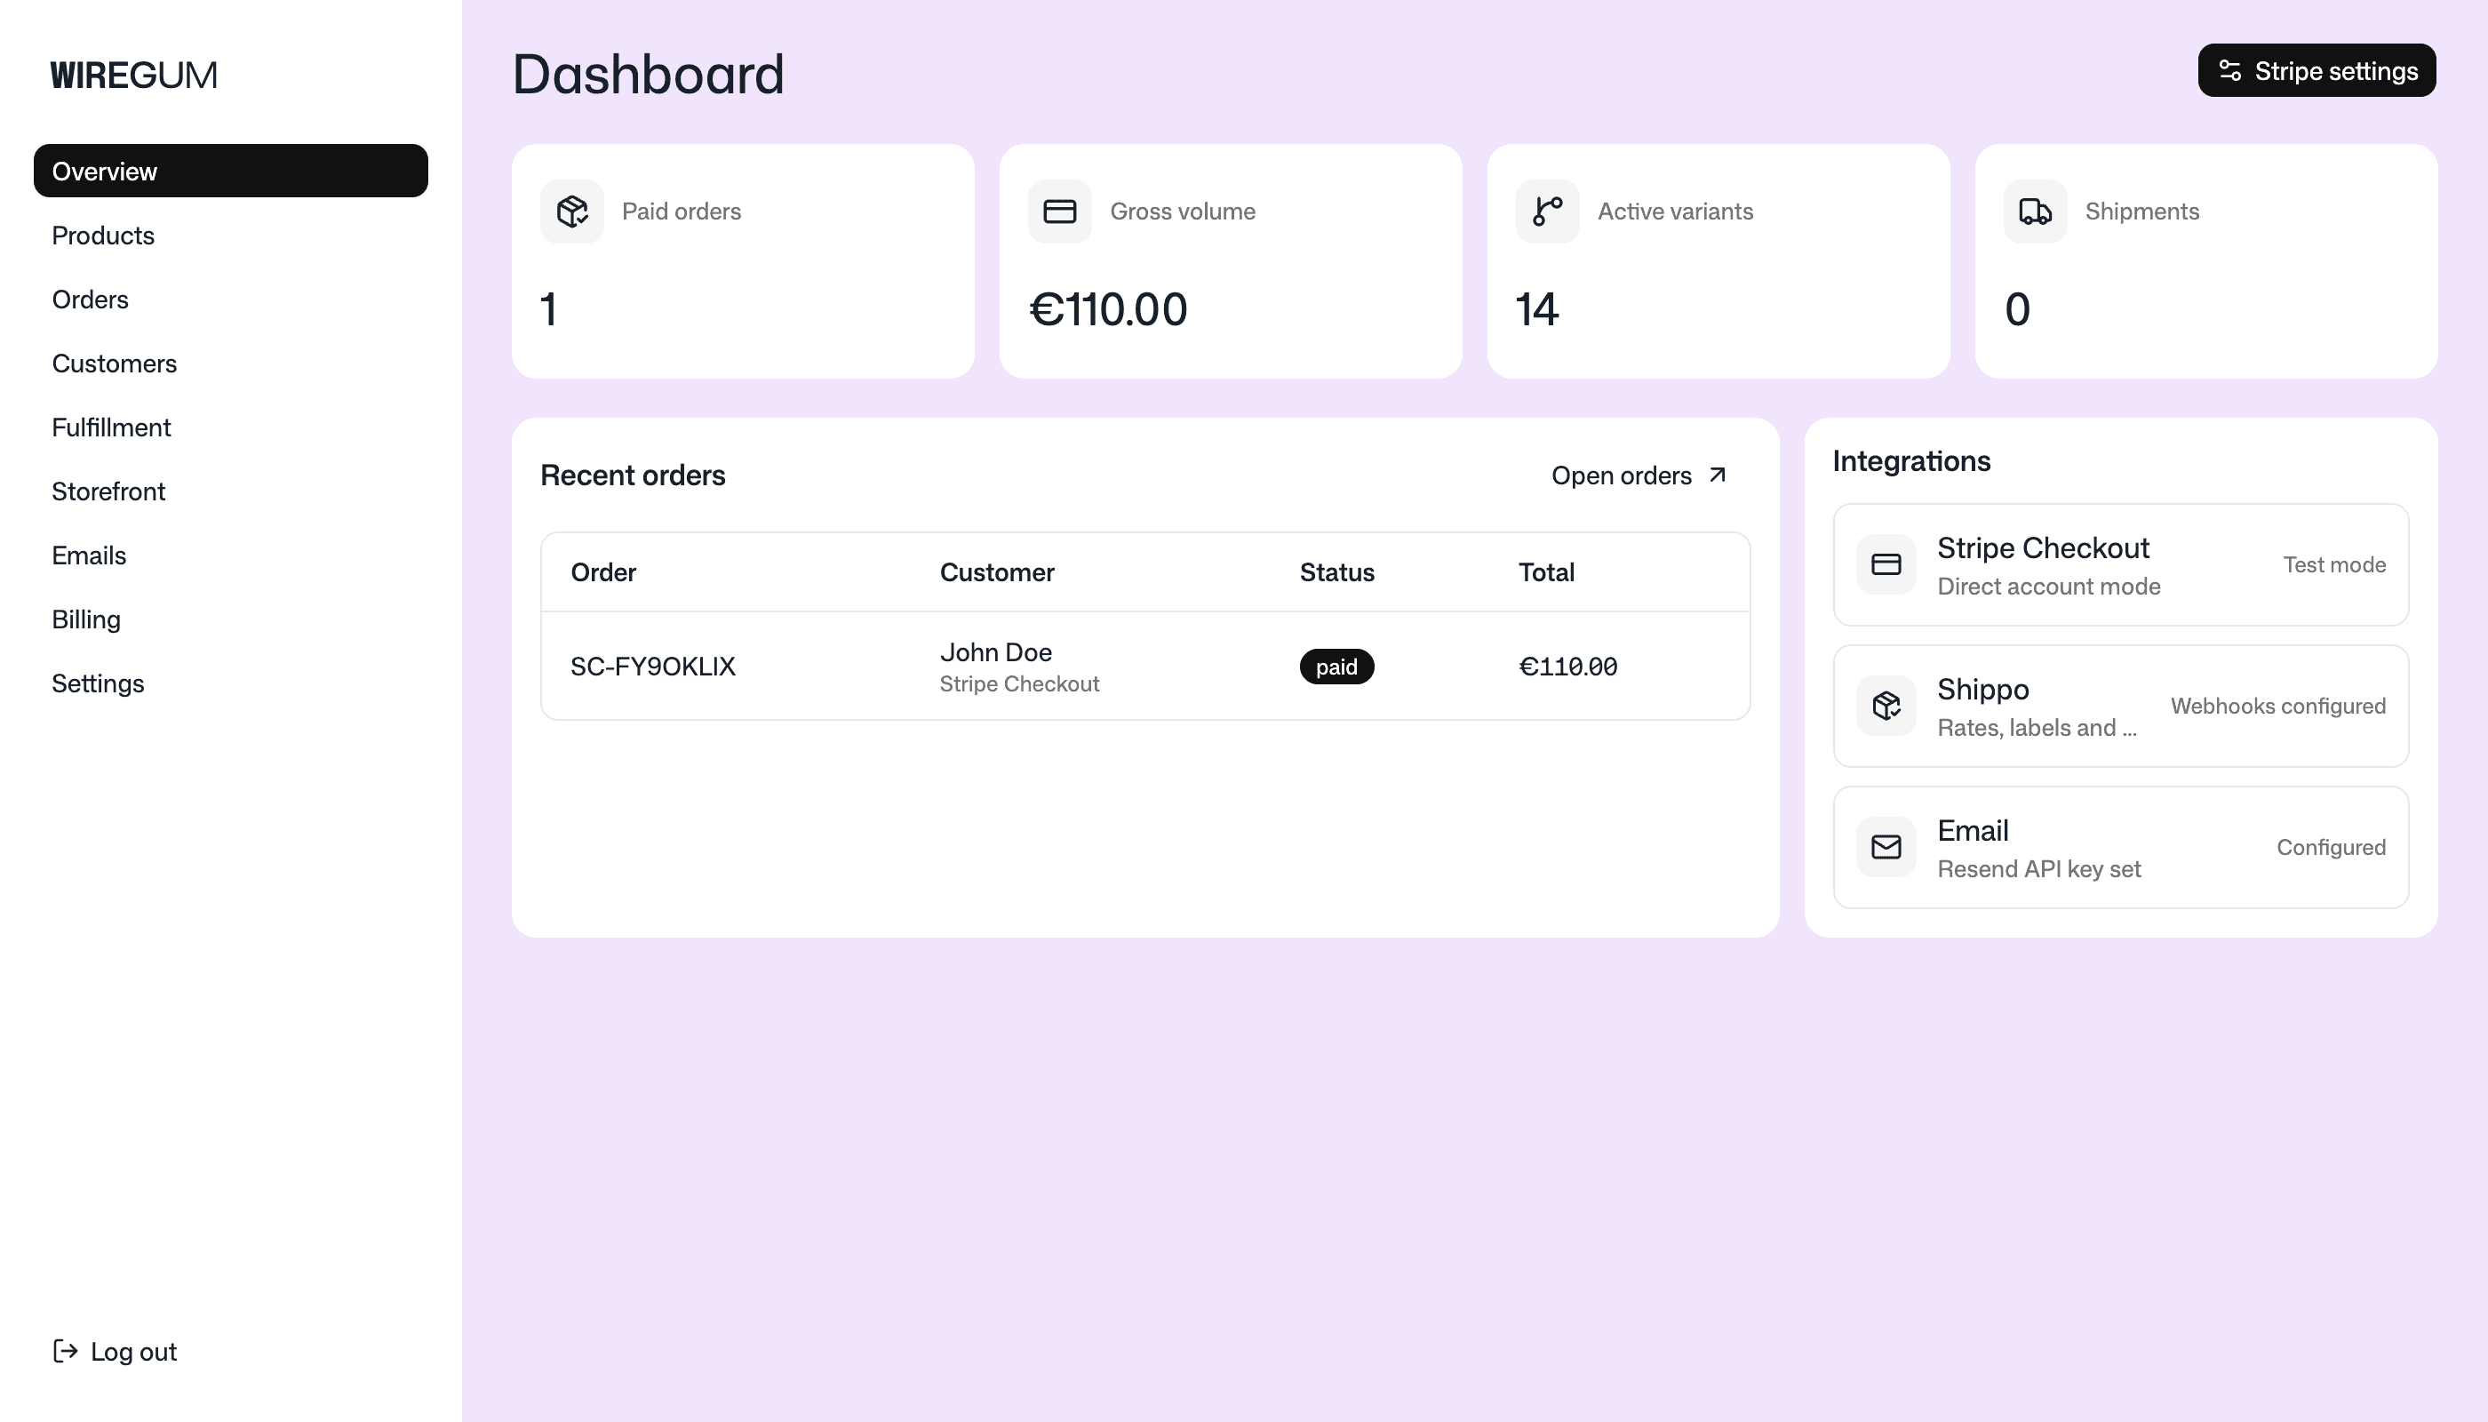The height and width of the screenshot is (1422, 2488).
Task: Click the Paid orders package icon
Action: pos(572,211)
